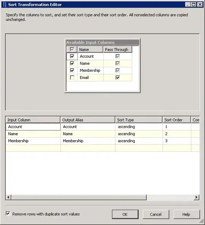Minimize the Sort Transformation Editor window
Image resolution: width=205 pixels, height=225 pixels.
[x=188, y=5]
